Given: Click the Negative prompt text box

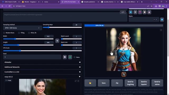Looking at the screenshot, I should (65, 17).
